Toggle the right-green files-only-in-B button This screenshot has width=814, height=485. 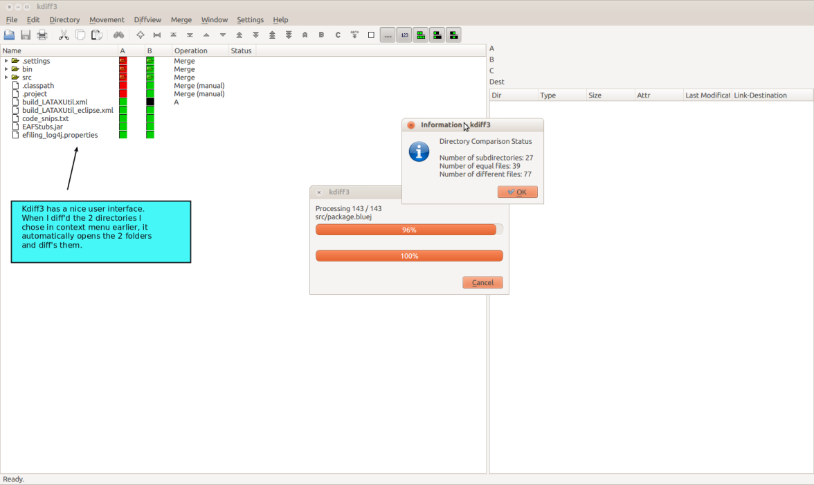pyautogui.click(x=454, y=35)
